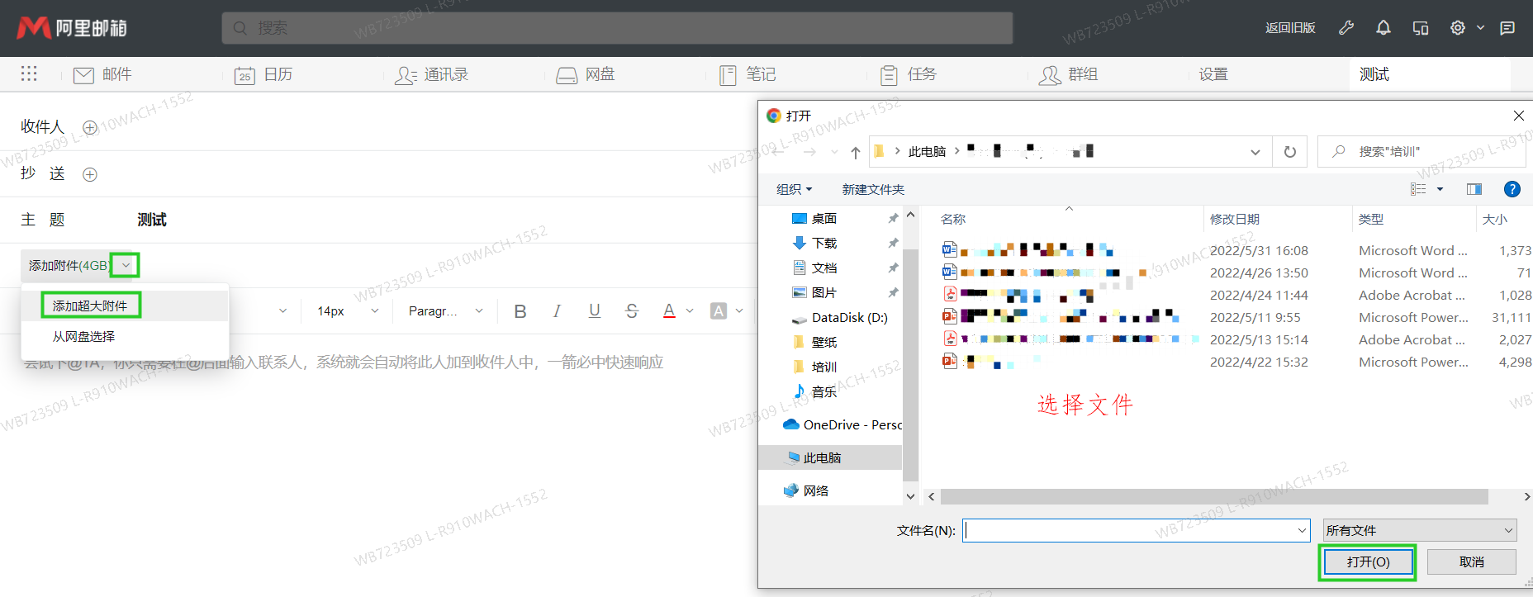Click the 打开(O) button

(1368, 562)
